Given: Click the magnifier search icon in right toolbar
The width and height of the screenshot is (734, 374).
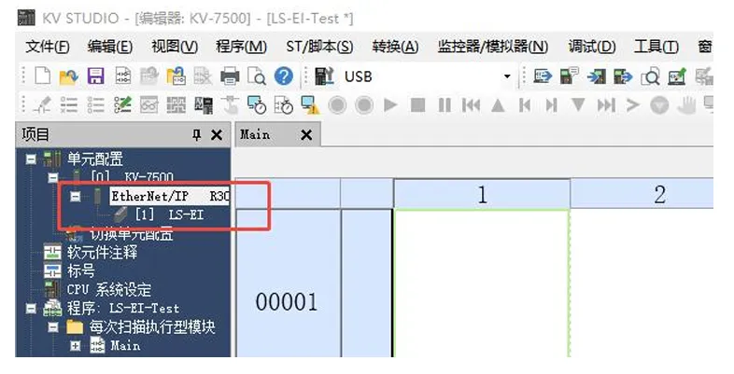Looking at the screenshot, I should (650, 76).
